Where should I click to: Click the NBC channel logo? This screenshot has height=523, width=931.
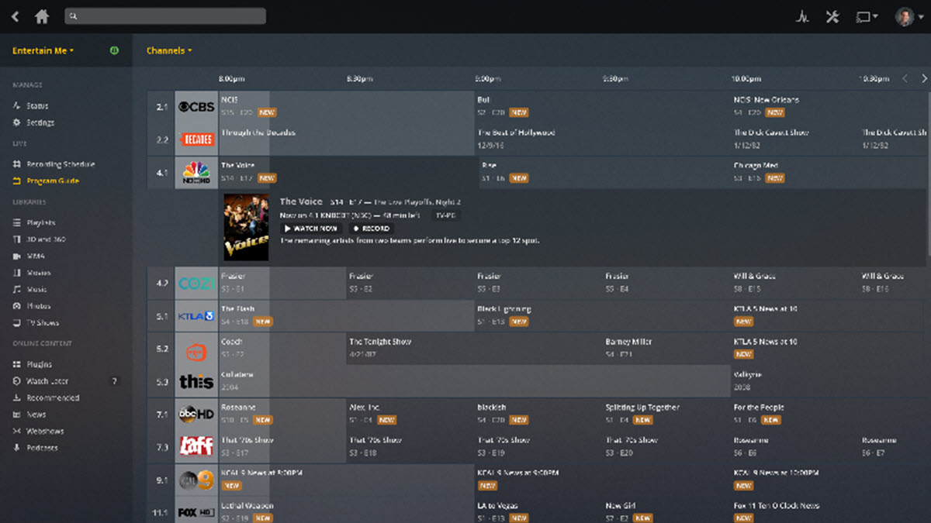196,172
